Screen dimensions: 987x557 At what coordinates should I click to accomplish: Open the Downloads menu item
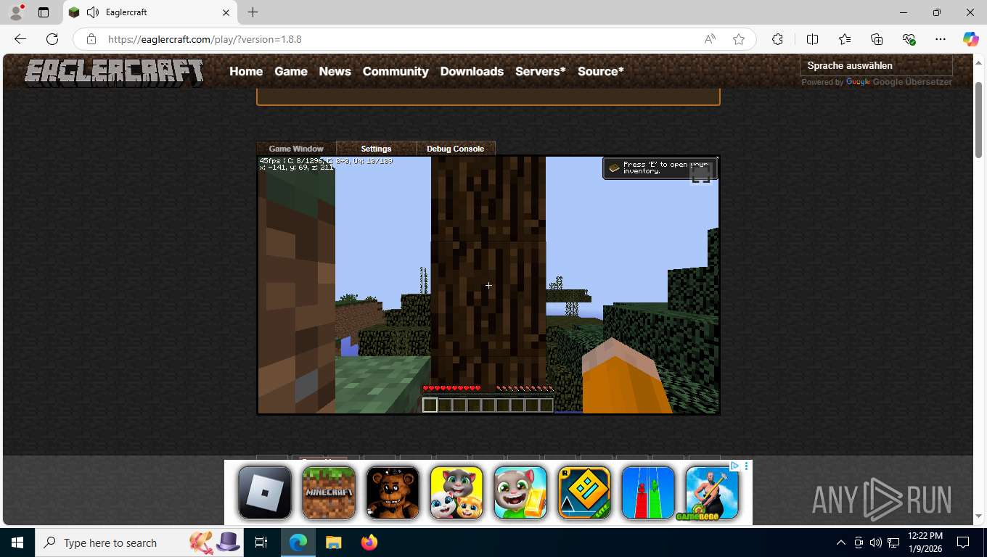coord(472,71)
